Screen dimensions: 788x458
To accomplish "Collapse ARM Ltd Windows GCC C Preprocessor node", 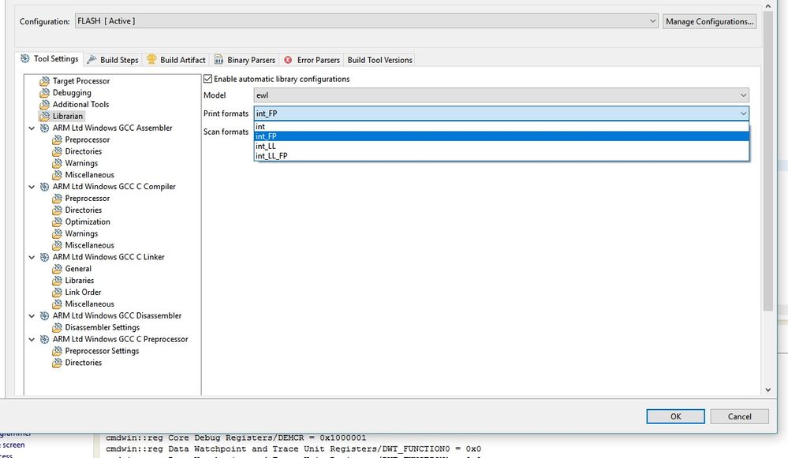I will (32, 340).
